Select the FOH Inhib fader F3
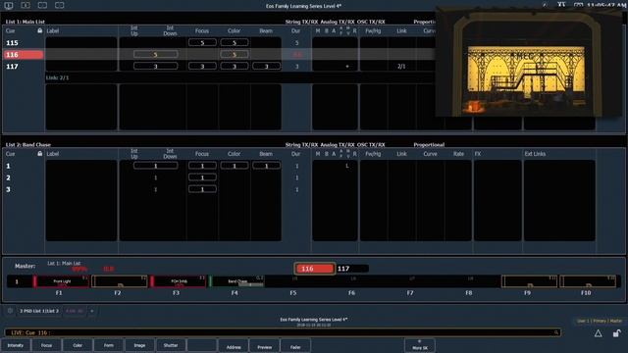 click(179, 281)
